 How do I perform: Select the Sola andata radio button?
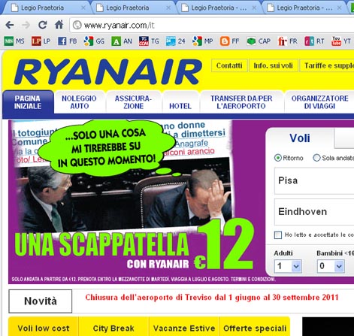point(316,158)
